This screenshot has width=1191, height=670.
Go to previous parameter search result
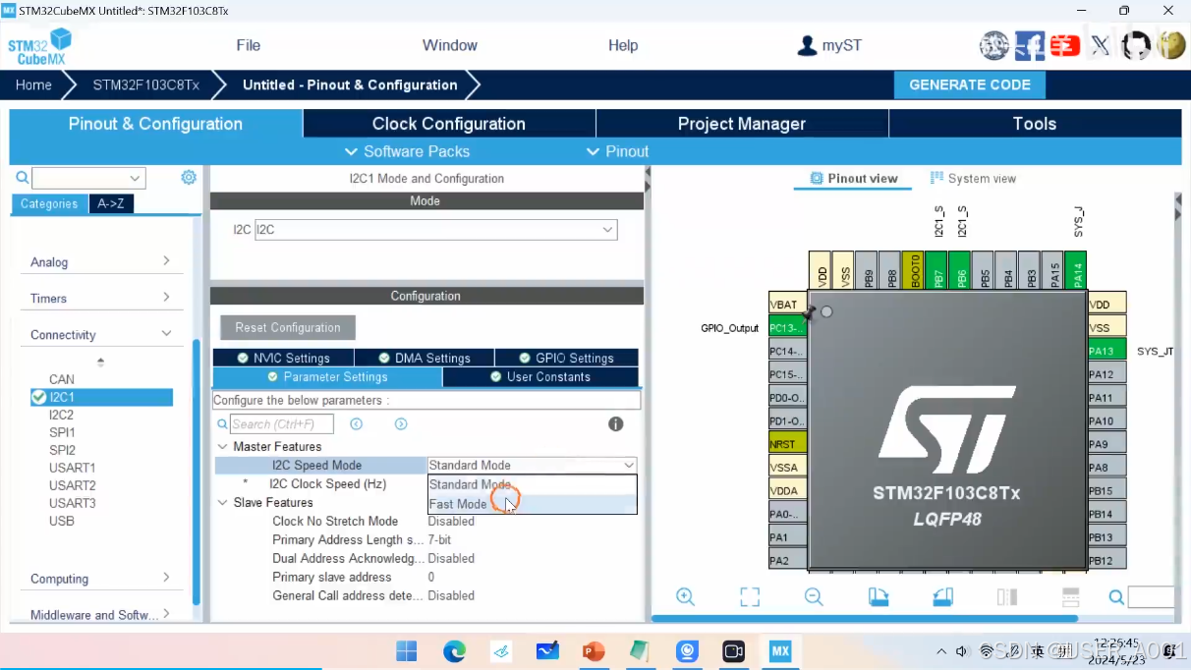point(357,423)
